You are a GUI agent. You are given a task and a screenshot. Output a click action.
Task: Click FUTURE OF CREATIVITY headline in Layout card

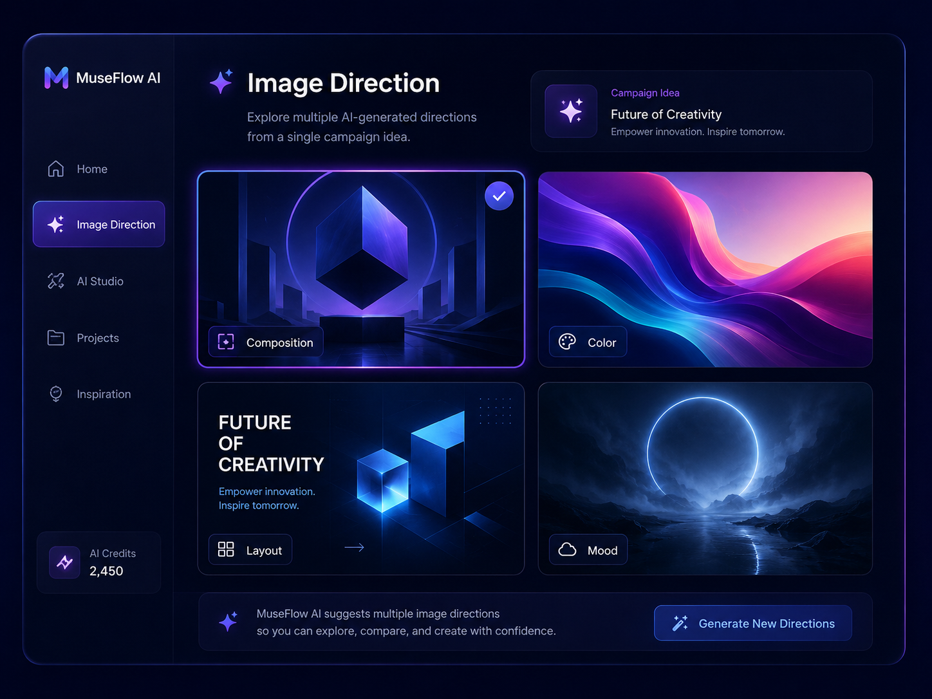pyautogui.click(x=271, y=443)
